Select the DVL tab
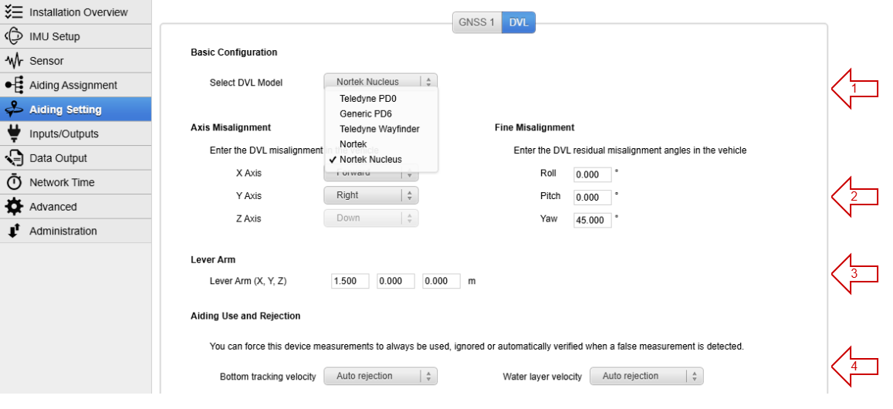This screenshot has height=409, width=893. click(x=518, y=22)
